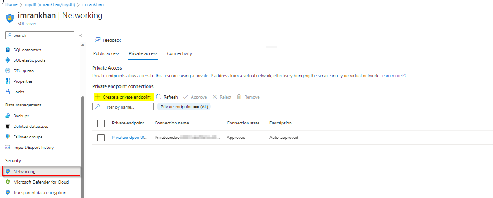Screen dimensions: 493x198
Task: Click the Backups cloud icon
Action: [x=8, y=116]
